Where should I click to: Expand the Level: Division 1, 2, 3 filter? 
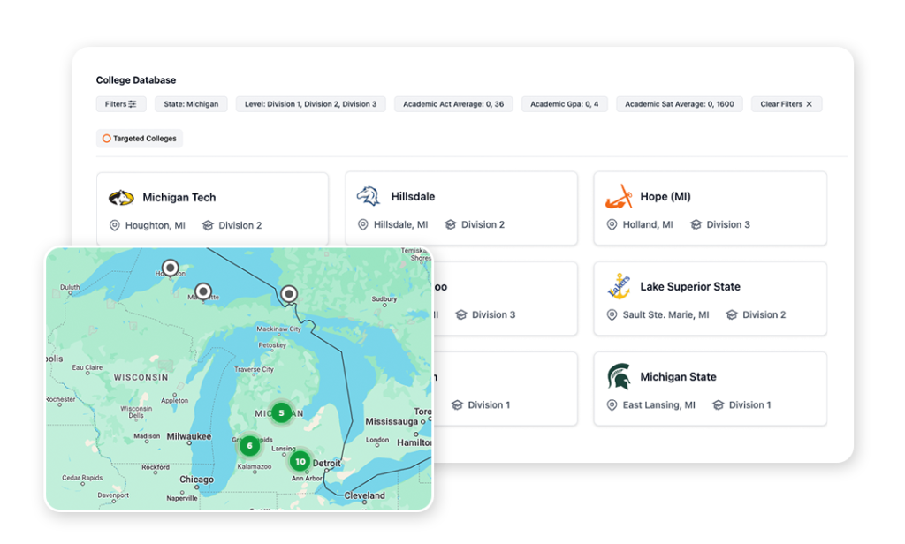(x=310, y=104)
